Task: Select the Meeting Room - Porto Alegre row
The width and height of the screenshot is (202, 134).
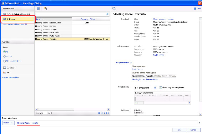Action: click(x=72, y=36)
